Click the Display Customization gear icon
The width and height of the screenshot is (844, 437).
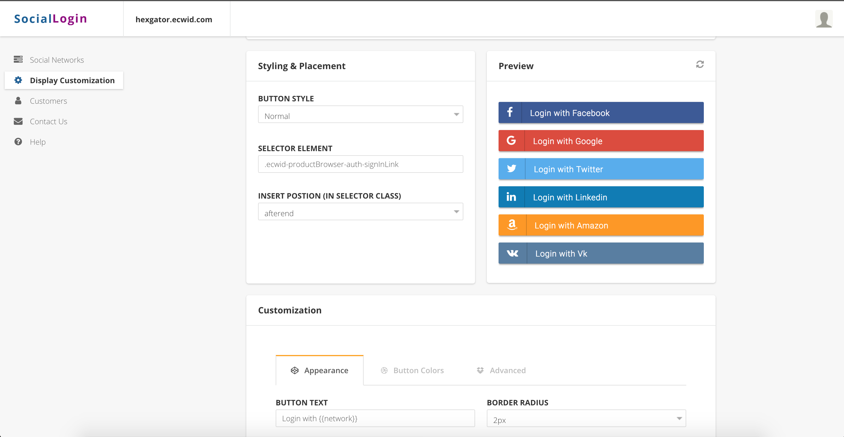18,80
